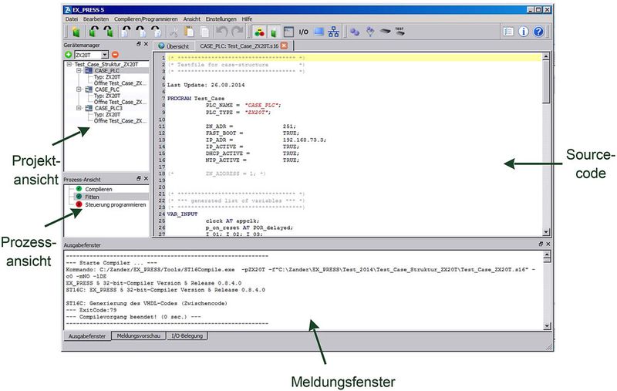This screenshot has height=391, width=617.
Task: Click the dark chip program icon
Action: click(385, 32)
